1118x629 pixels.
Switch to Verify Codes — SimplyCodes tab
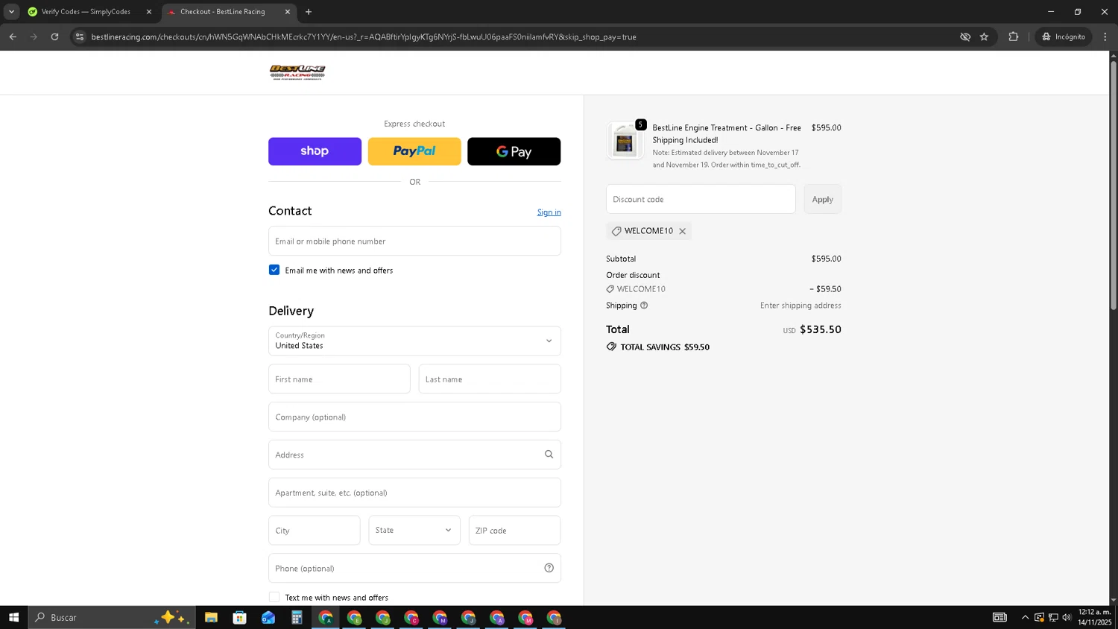click(86, 12)
